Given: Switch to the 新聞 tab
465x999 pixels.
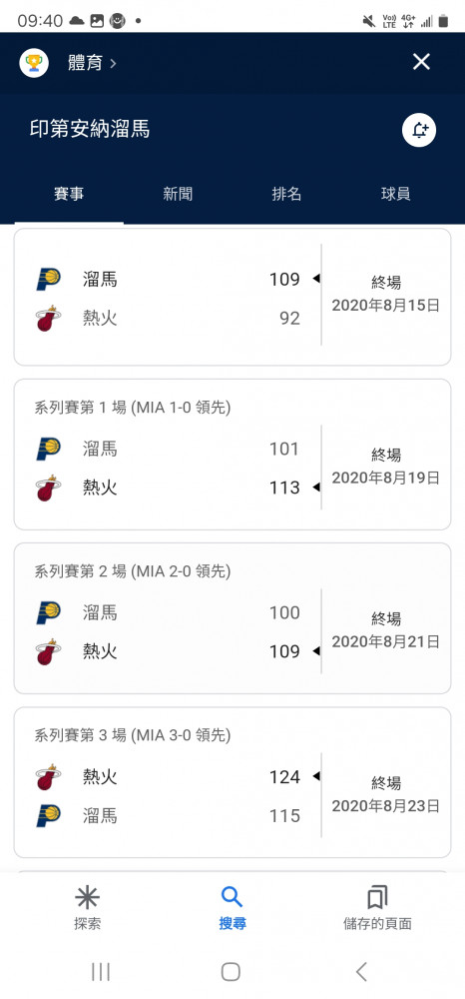Looking at the screenshot, I should tap(178, 195).
